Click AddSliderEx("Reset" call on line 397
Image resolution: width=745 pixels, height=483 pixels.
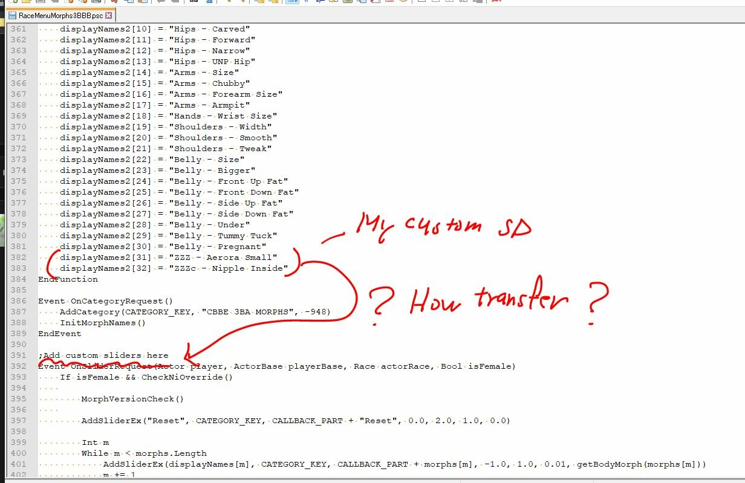tap(296, 421)
